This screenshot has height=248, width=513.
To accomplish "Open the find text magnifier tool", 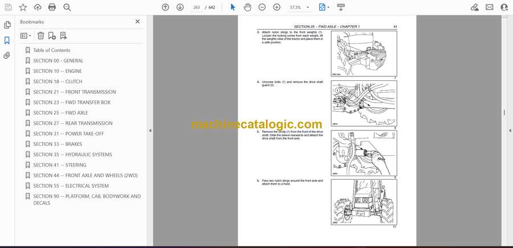I will (x=67, y=7).
